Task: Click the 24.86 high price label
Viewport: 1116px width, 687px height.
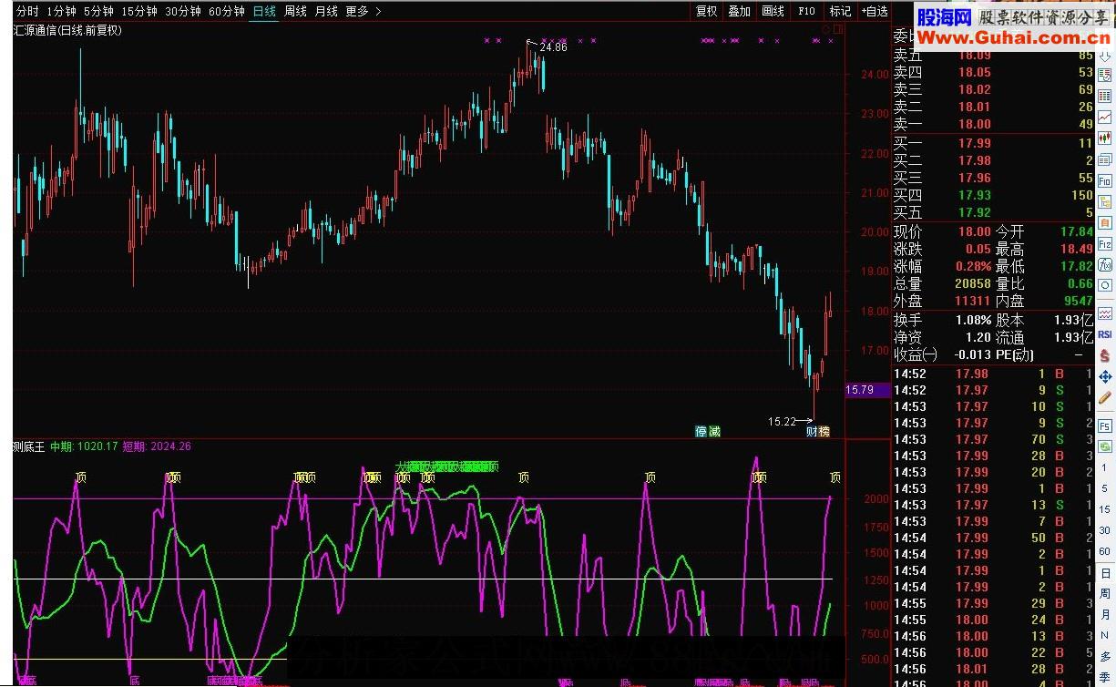Action: click(x=553, y=47)
